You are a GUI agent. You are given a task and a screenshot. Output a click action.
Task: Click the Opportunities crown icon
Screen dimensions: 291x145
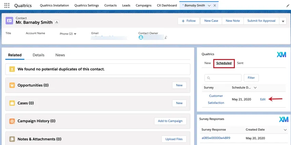(12, 85)
